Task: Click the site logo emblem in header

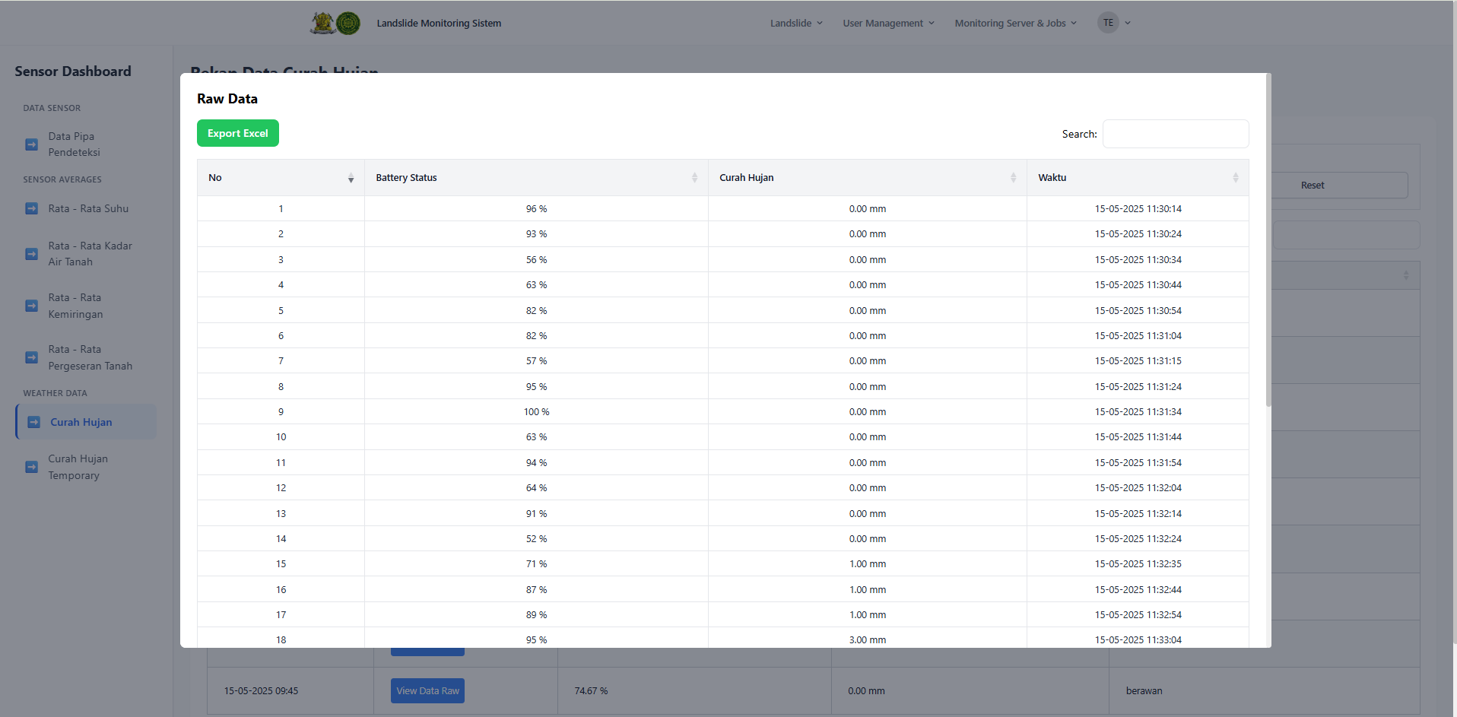Action: click(335, 23)
